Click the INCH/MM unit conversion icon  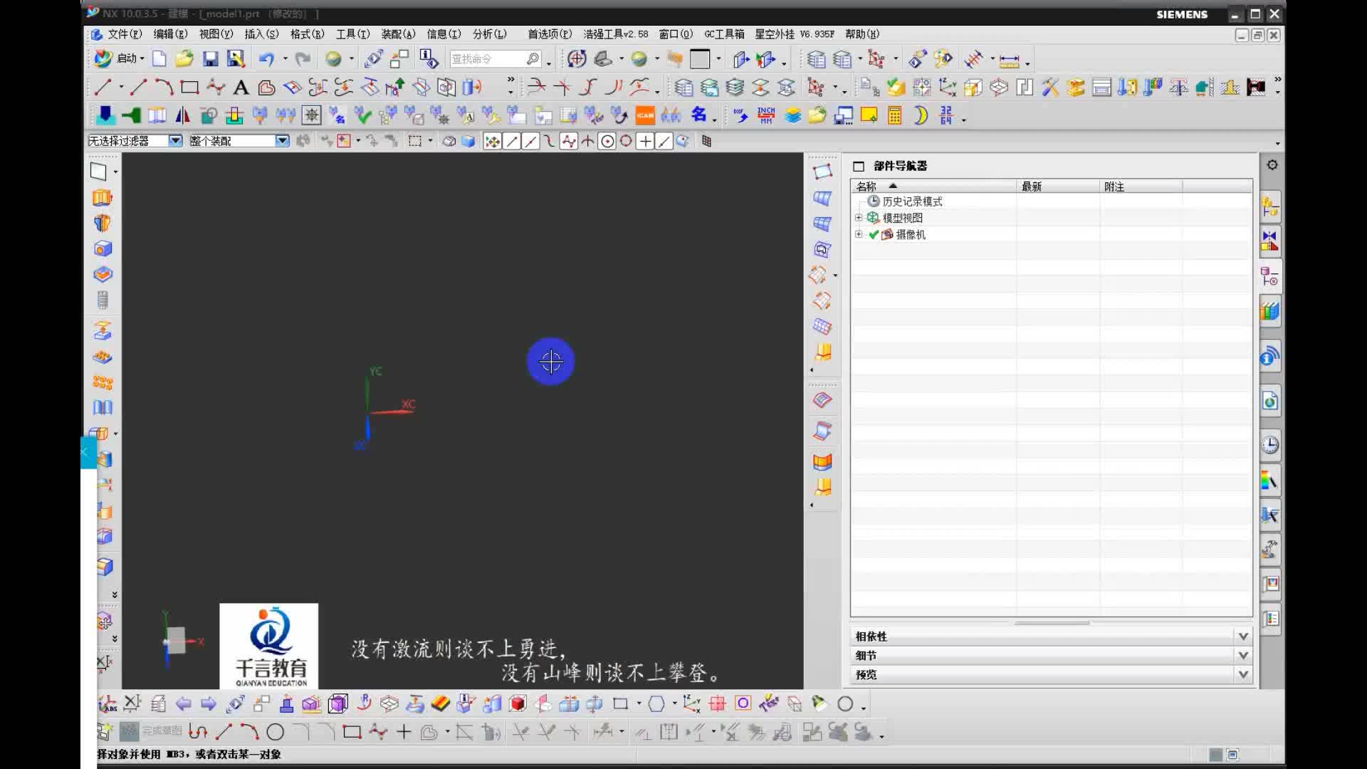tap(766, 115)
